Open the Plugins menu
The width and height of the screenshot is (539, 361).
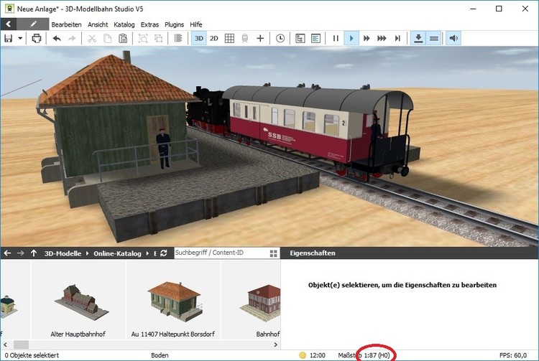click(174, 24)
